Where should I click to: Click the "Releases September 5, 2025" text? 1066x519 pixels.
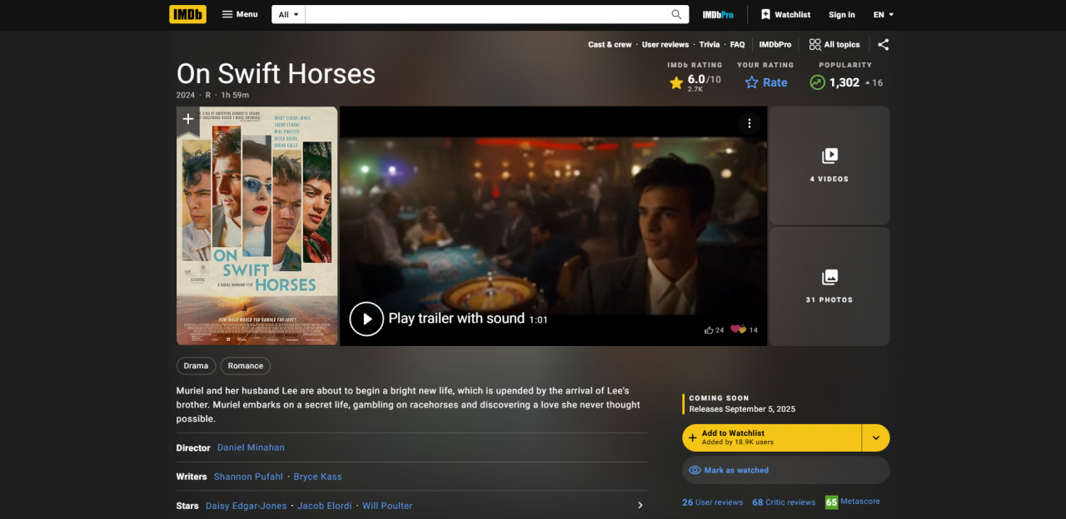(x=742, y=409)
